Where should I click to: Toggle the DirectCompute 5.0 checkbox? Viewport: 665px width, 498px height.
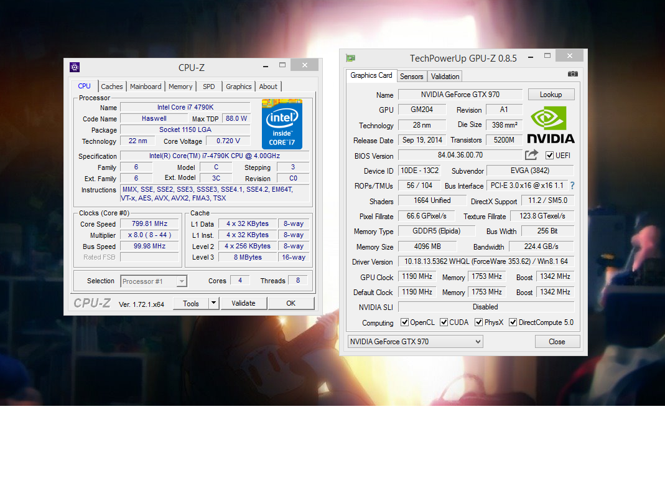[x=513, y=322]
